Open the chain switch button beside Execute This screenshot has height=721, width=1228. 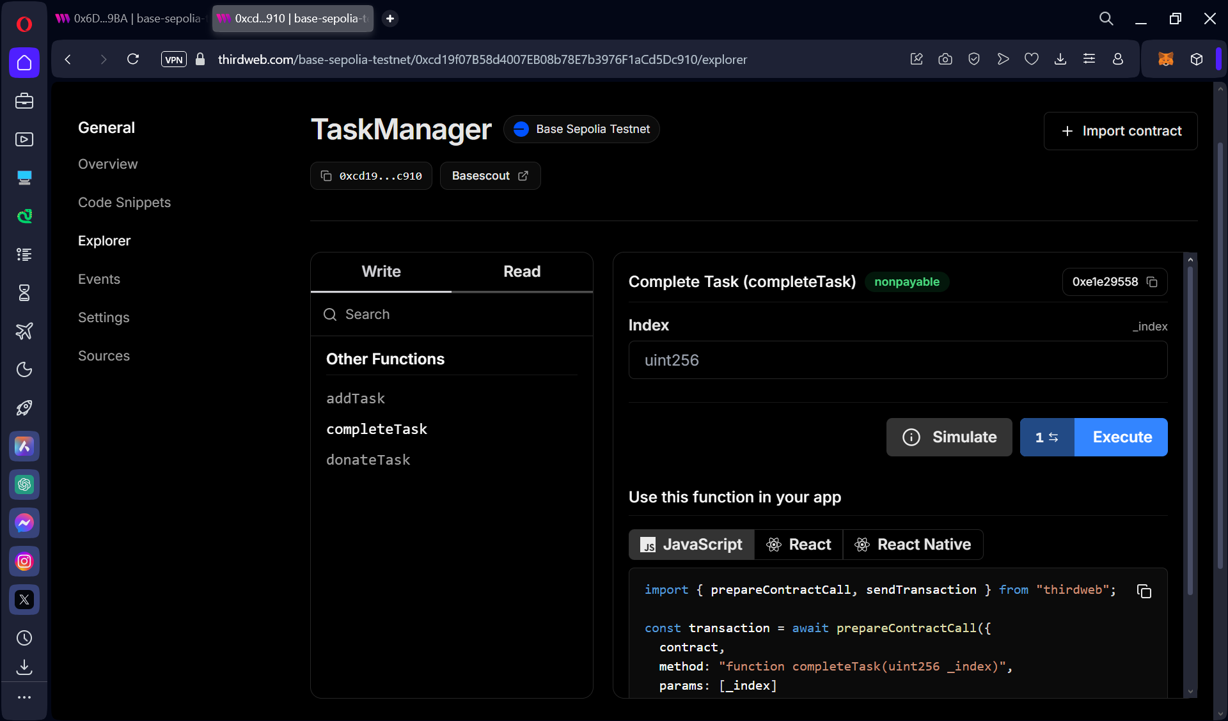click(1047, 437)
